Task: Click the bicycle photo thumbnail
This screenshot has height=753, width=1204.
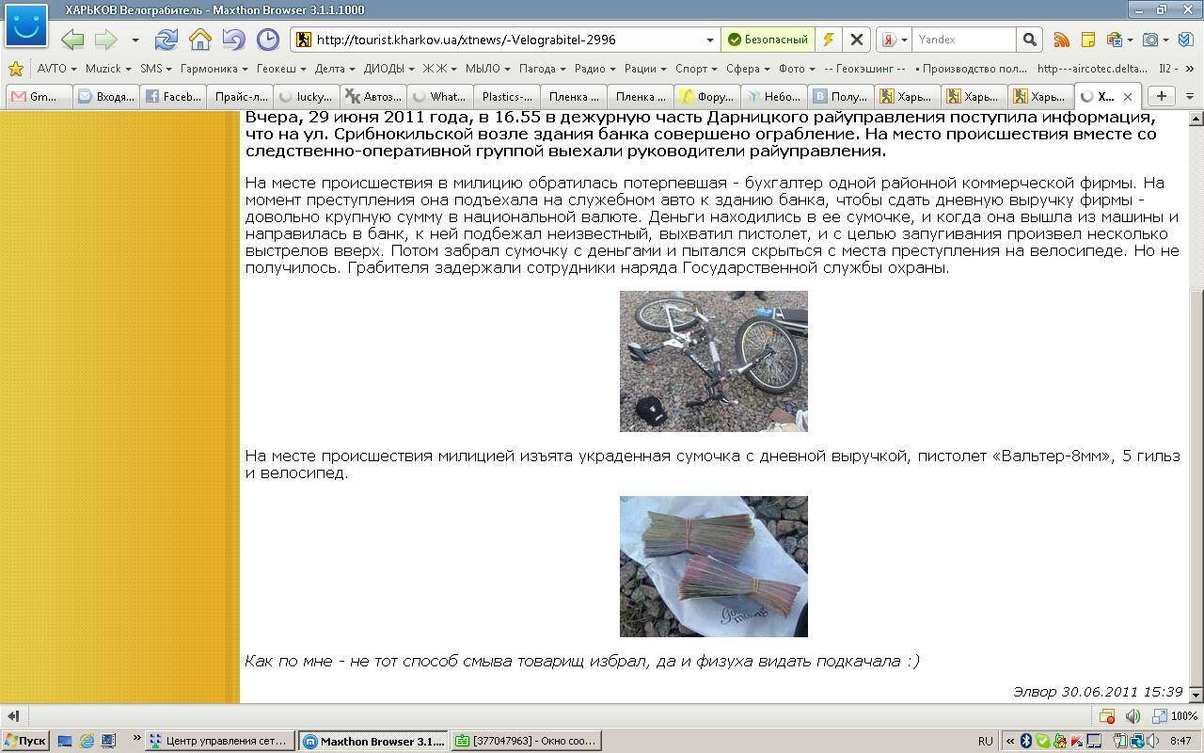Action: [713, 361]
